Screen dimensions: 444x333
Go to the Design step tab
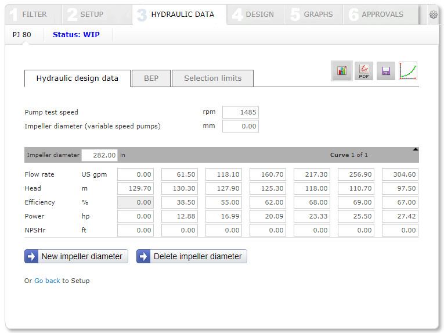(253, 15)
